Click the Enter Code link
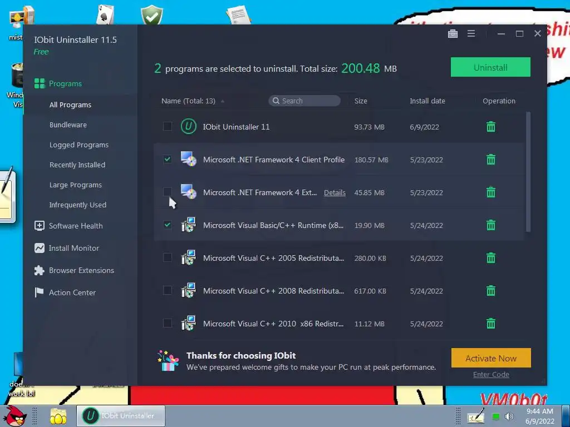Image resolution: width=570 pixels, height=427 pixels. click(491, 374)
